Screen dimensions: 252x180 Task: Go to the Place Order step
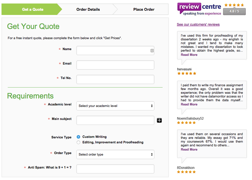[144, 9]
